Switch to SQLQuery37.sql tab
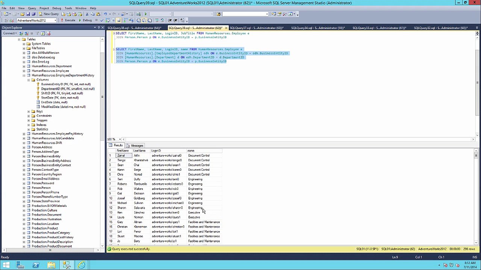Screen dimensions: 481x270 point(256,28)
